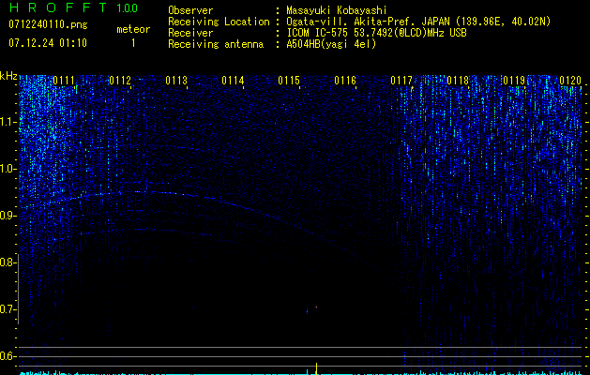Click the 0.8 kHz axis label
The image size is (590, 375).
(8, 262)
